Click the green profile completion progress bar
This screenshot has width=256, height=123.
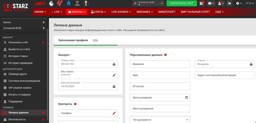pyautogui.click(x=86, y=45)
